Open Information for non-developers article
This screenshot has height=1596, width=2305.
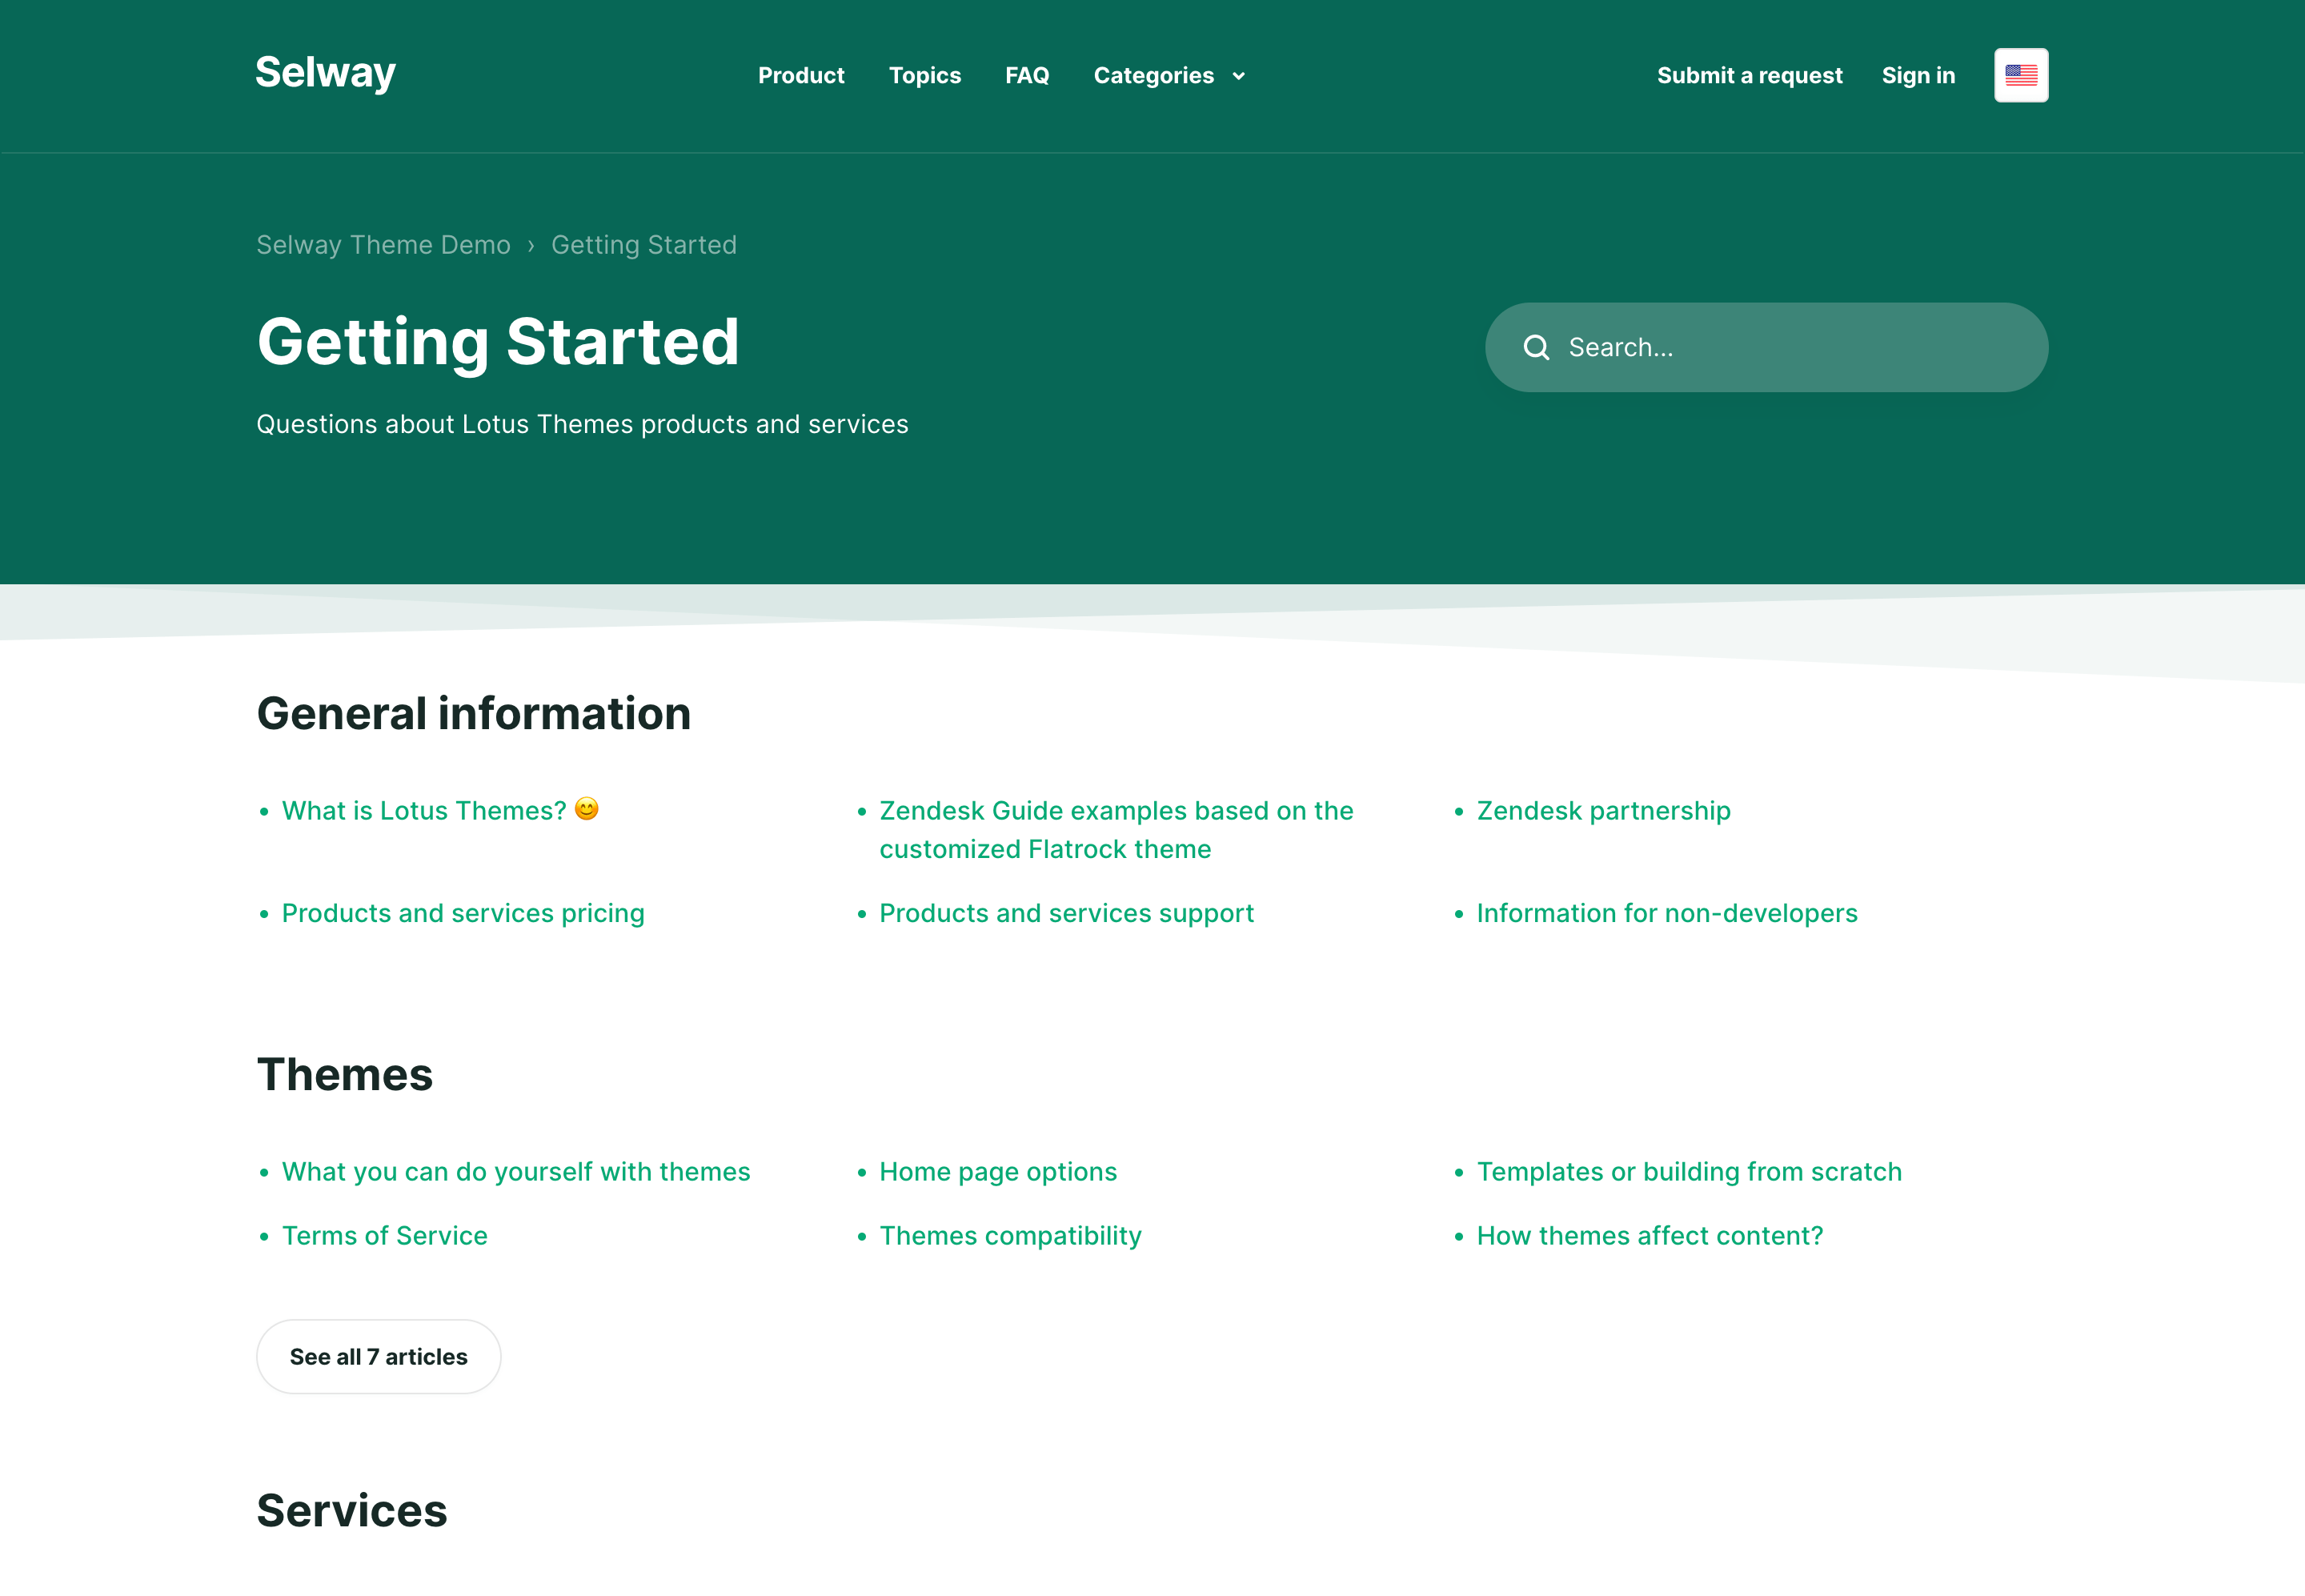click(x=1667, y=913)
